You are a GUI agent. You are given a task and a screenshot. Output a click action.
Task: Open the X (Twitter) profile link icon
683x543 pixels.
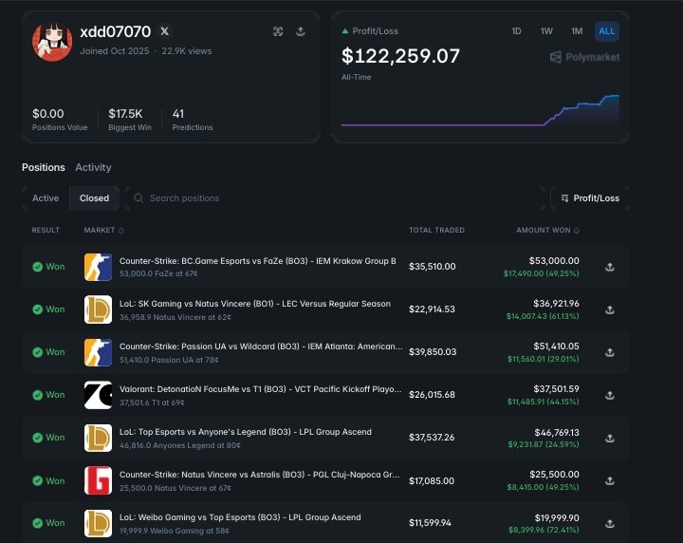[165, 31]
